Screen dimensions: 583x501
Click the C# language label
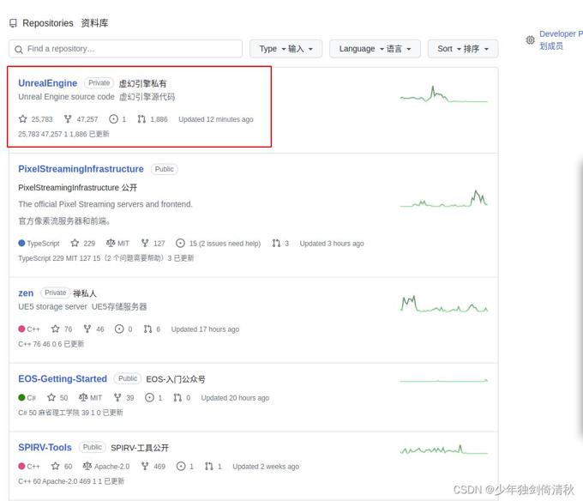point(27,397)
